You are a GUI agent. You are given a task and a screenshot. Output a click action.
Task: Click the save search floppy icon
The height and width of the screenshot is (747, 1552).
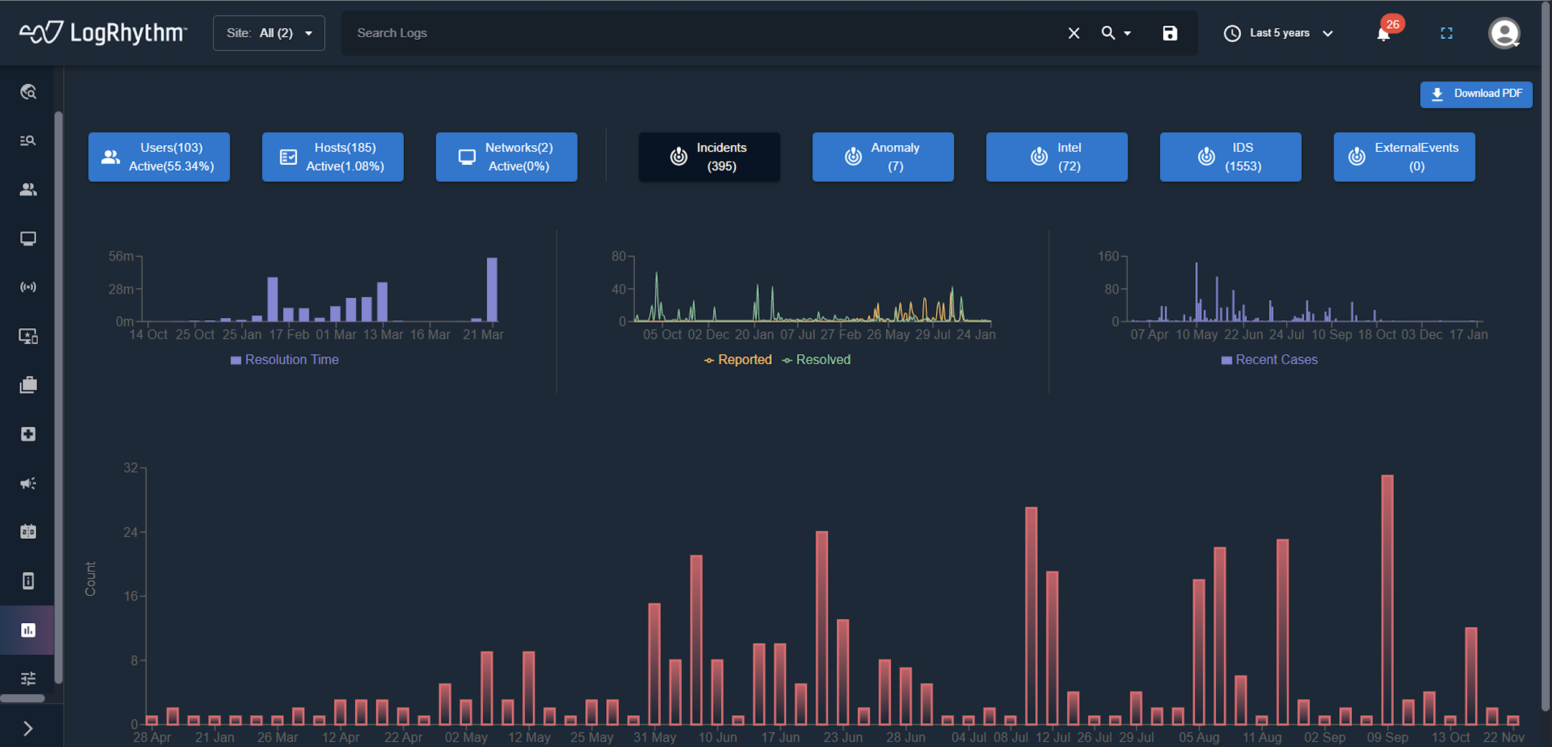[x=1170, y=33]
